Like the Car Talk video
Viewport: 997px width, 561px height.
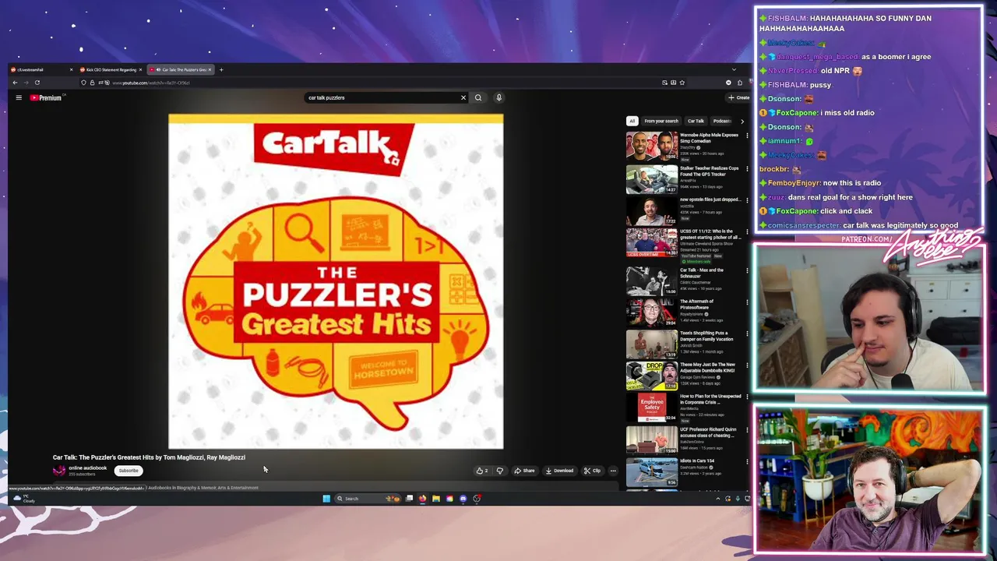point(481,471)
